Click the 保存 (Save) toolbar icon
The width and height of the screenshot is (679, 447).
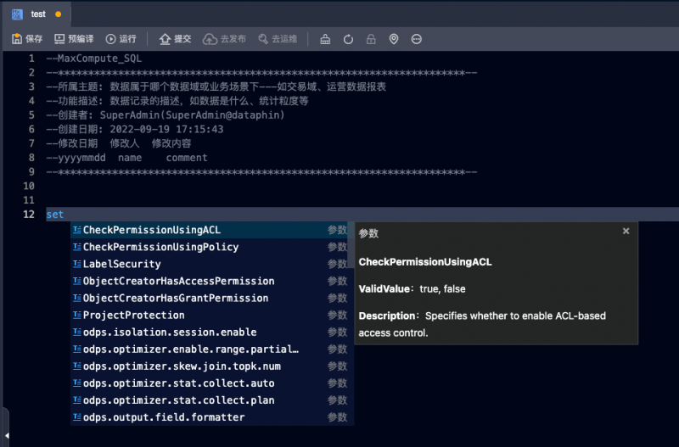pos(26,39)
